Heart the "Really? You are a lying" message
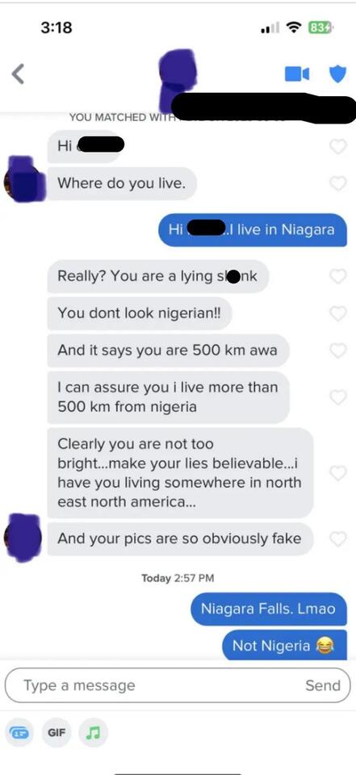Screen dimensions: 356x775 pos(338,276)
